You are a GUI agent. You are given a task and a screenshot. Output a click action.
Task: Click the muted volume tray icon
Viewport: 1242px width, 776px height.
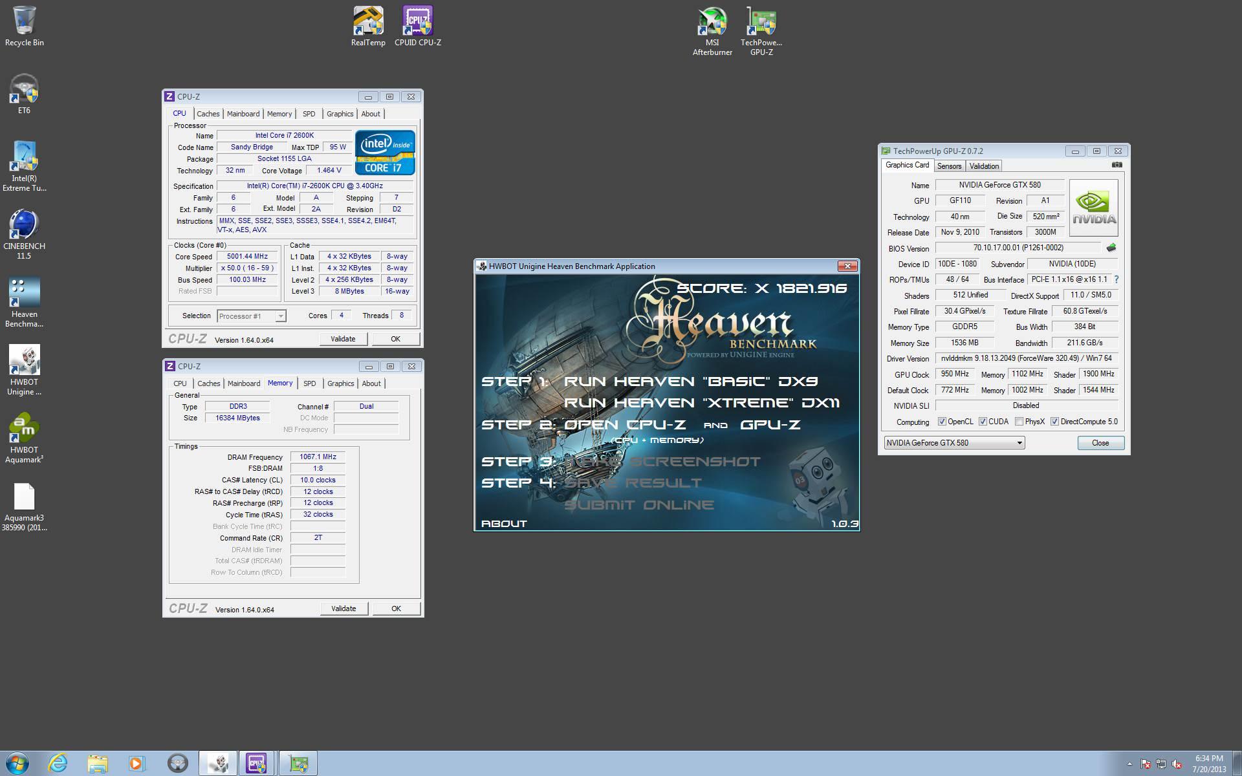coord(1177,764)
